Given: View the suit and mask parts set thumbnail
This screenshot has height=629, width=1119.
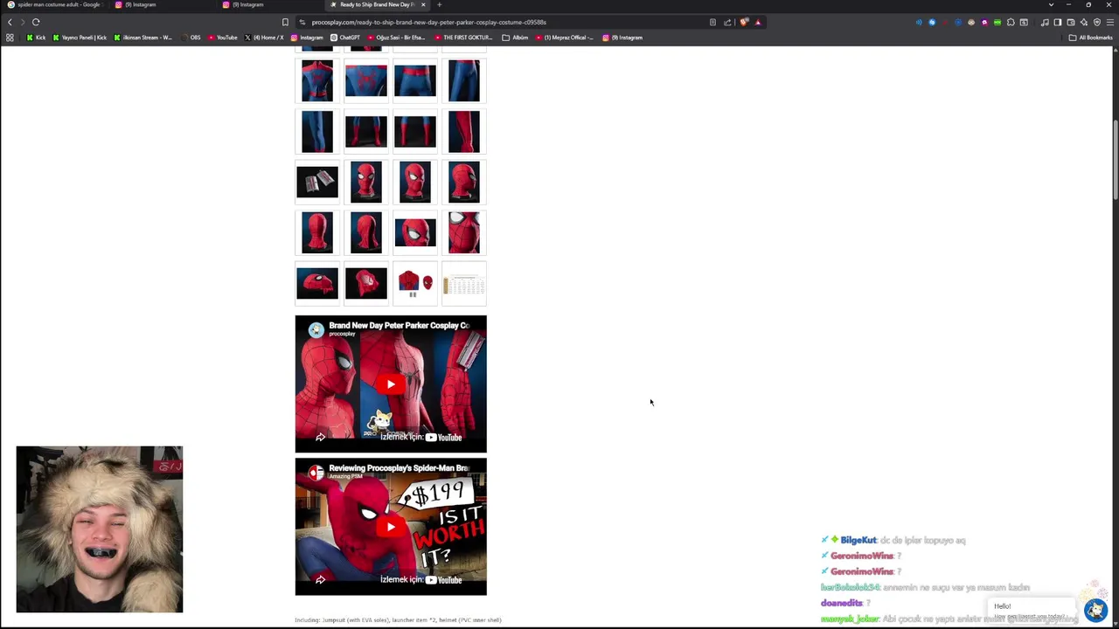Looking at the screenshot, I should point(415,283).
